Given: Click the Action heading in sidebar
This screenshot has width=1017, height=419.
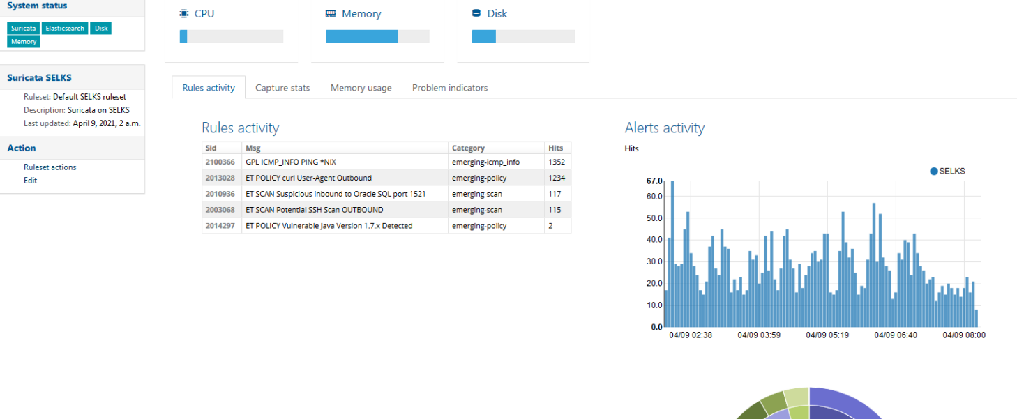Looking at the screenshot, I should coord(22,148).
